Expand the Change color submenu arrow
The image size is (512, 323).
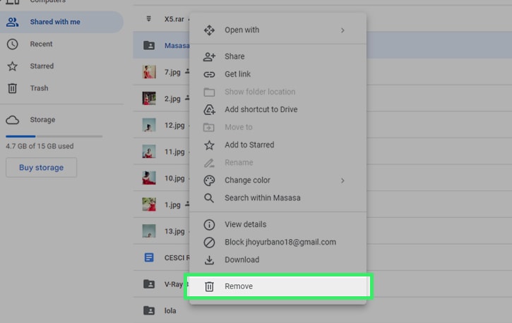[x=343, y=181]
